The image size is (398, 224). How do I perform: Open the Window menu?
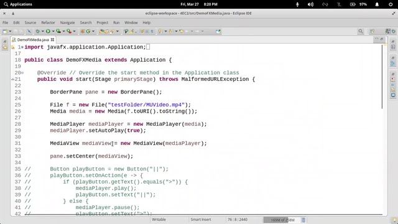[x=131, y=22]
